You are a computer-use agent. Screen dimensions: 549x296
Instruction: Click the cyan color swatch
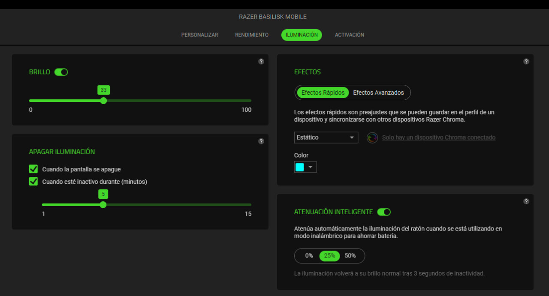click(300, 167)
